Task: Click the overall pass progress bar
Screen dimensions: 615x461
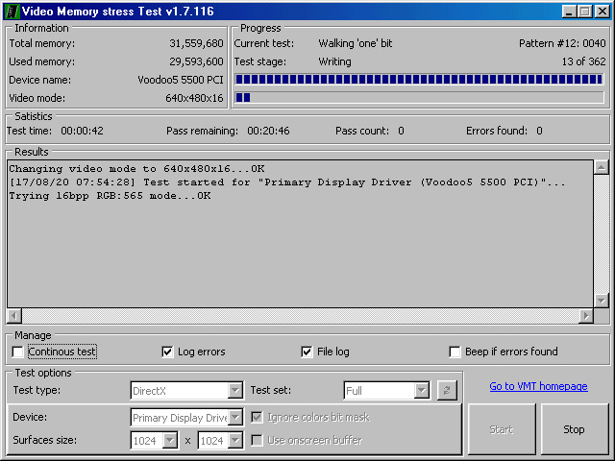Action: coord(419,97)
